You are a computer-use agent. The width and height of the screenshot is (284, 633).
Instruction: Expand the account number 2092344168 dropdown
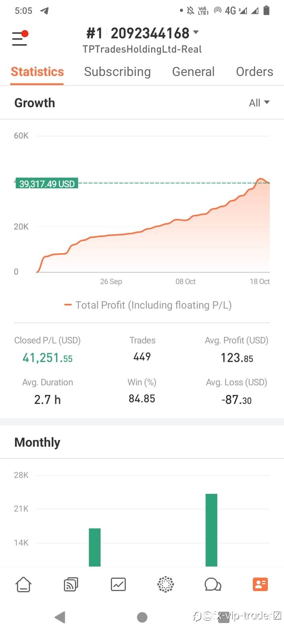(196, 33)
